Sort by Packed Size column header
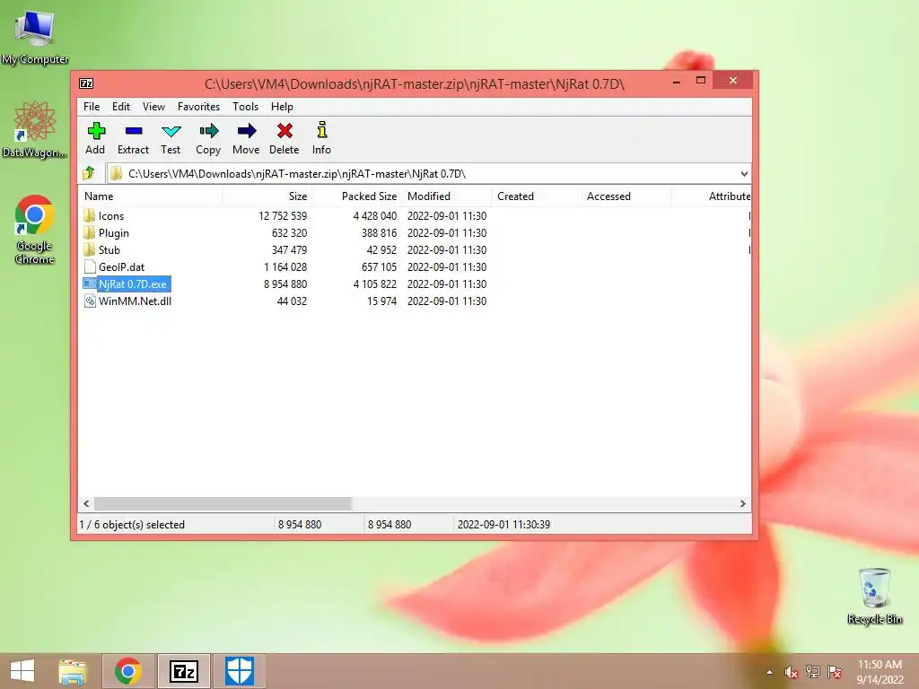 (355, 196)
